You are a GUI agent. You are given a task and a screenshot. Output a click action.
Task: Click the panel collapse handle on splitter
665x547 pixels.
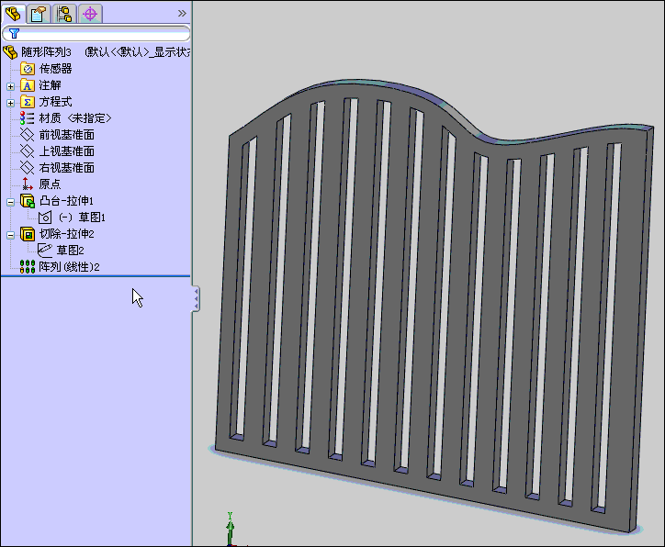click(196, 299)
